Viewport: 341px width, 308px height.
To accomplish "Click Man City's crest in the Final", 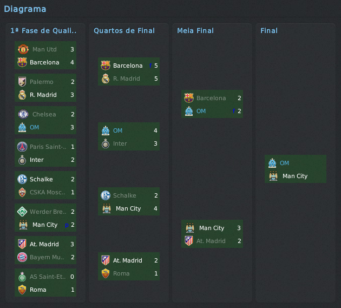I will (x=272, y=176).
